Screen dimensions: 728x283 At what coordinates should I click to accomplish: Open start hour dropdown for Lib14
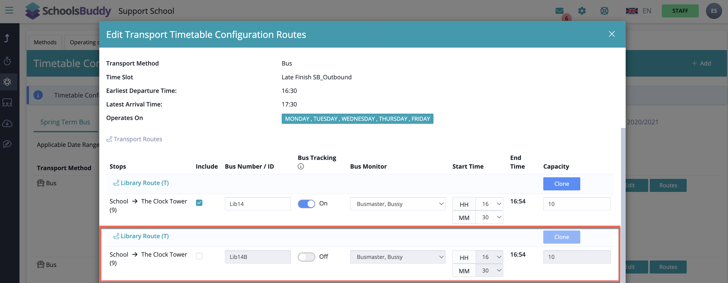pos(489,204)
